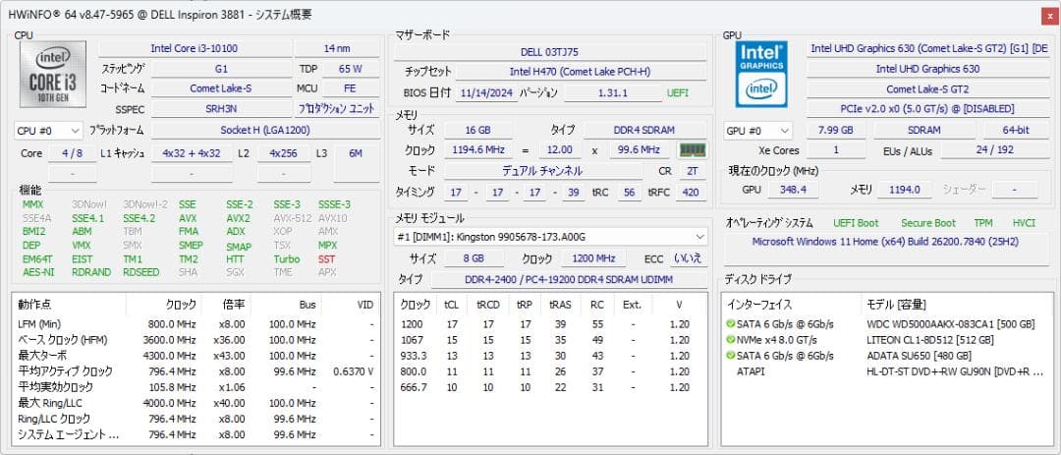Click the module size 8 GB field

(474, 258)
